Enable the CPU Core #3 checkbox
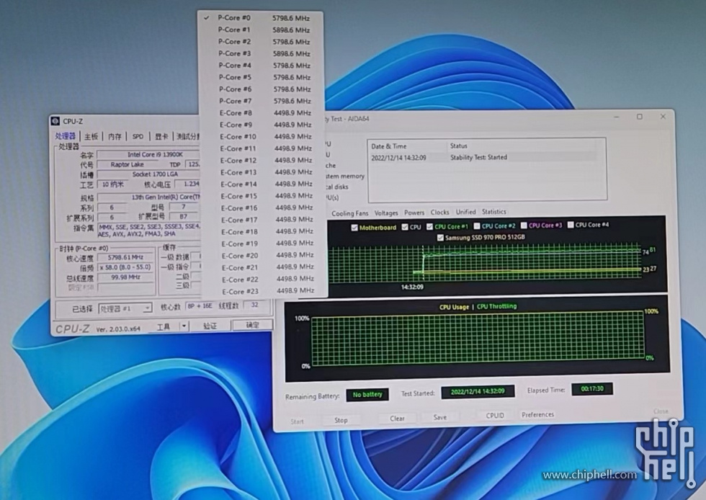Image resolution: width=706 pixels, height=500 pixels. [x=524, y=226]
